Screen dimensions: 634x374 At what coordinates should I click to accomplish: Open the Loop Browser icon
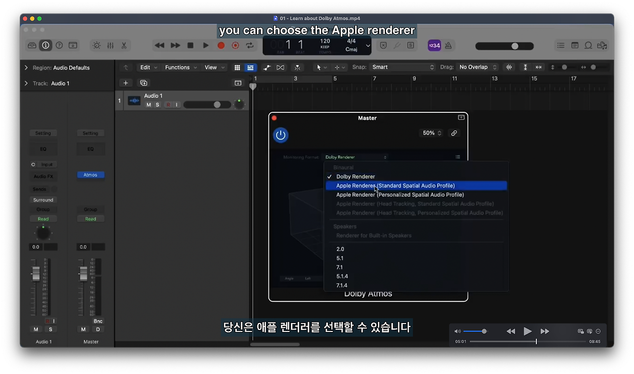[x=588, y=45]
